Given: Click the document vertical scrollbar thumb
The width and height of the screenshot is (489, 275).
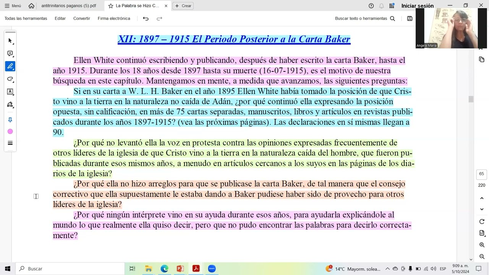Looking at the screenshot, I should (471, 99).
